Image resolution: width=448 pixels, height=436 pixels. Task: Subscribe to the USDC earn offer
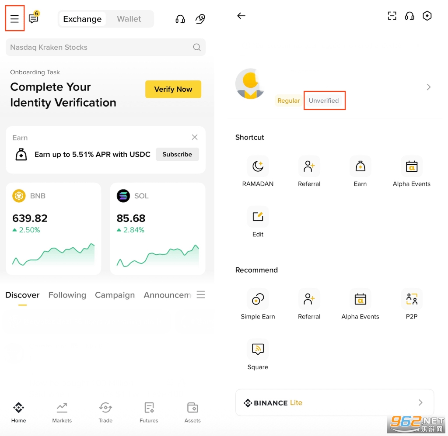pos(177,154)
